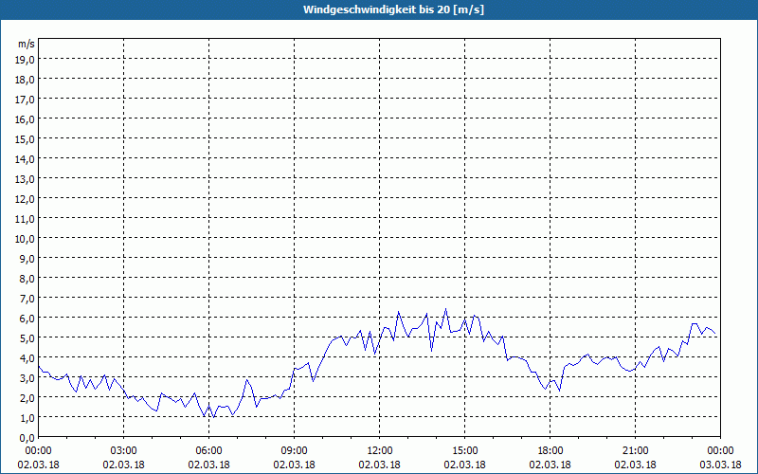Viewport: 758px width, 474px height.
Task: Click the '2,0' y-axis value
Action: [x=27, y=397]
